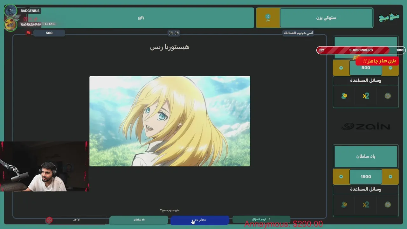Click the ستوكي يزن team name box at top
Viewport: 407px width, 229px height.
click(x=326, y=18)
